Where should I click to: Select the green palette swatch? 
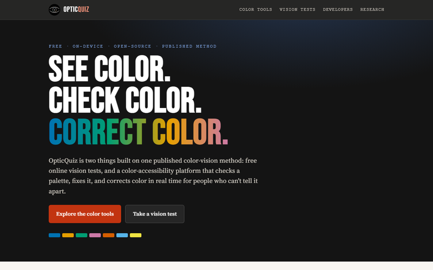pos(82,235)
